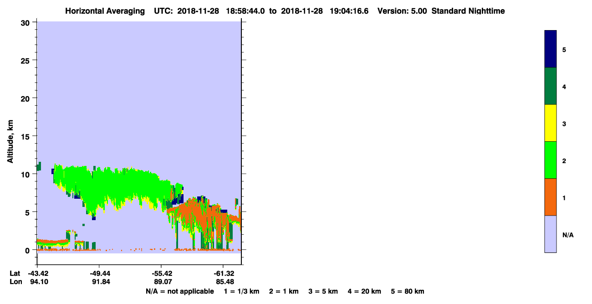Click the dark blue colorbar segment for 5
This screenshot has width=592, height=304.
coord(550,49)
